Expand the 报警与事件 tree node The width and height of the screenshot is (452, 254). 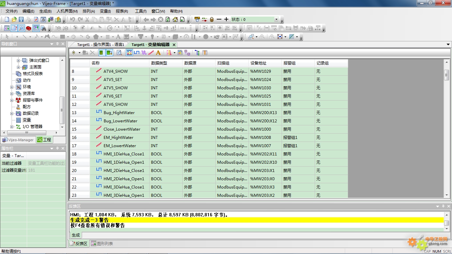click(12, 100)
